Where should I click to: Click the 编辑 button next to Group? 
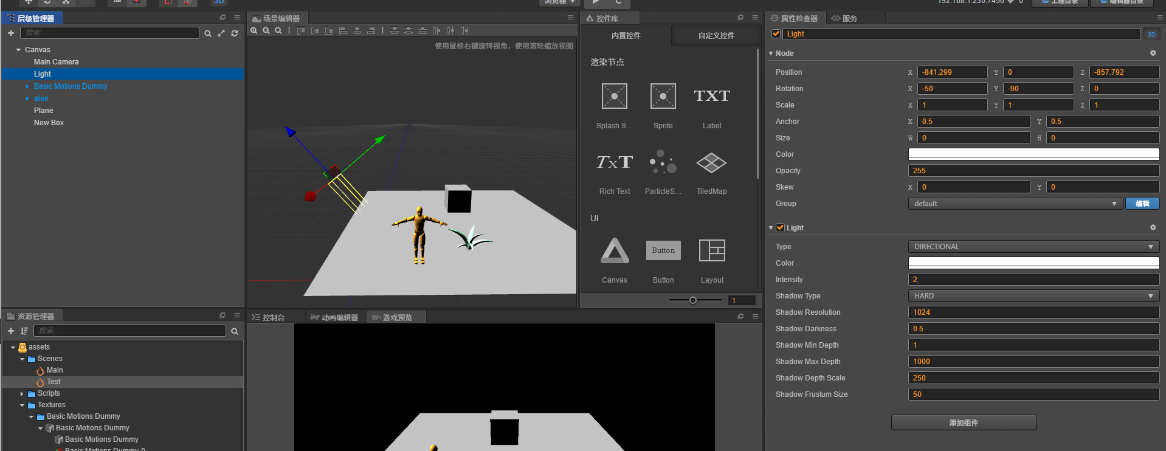point(1142,204)
